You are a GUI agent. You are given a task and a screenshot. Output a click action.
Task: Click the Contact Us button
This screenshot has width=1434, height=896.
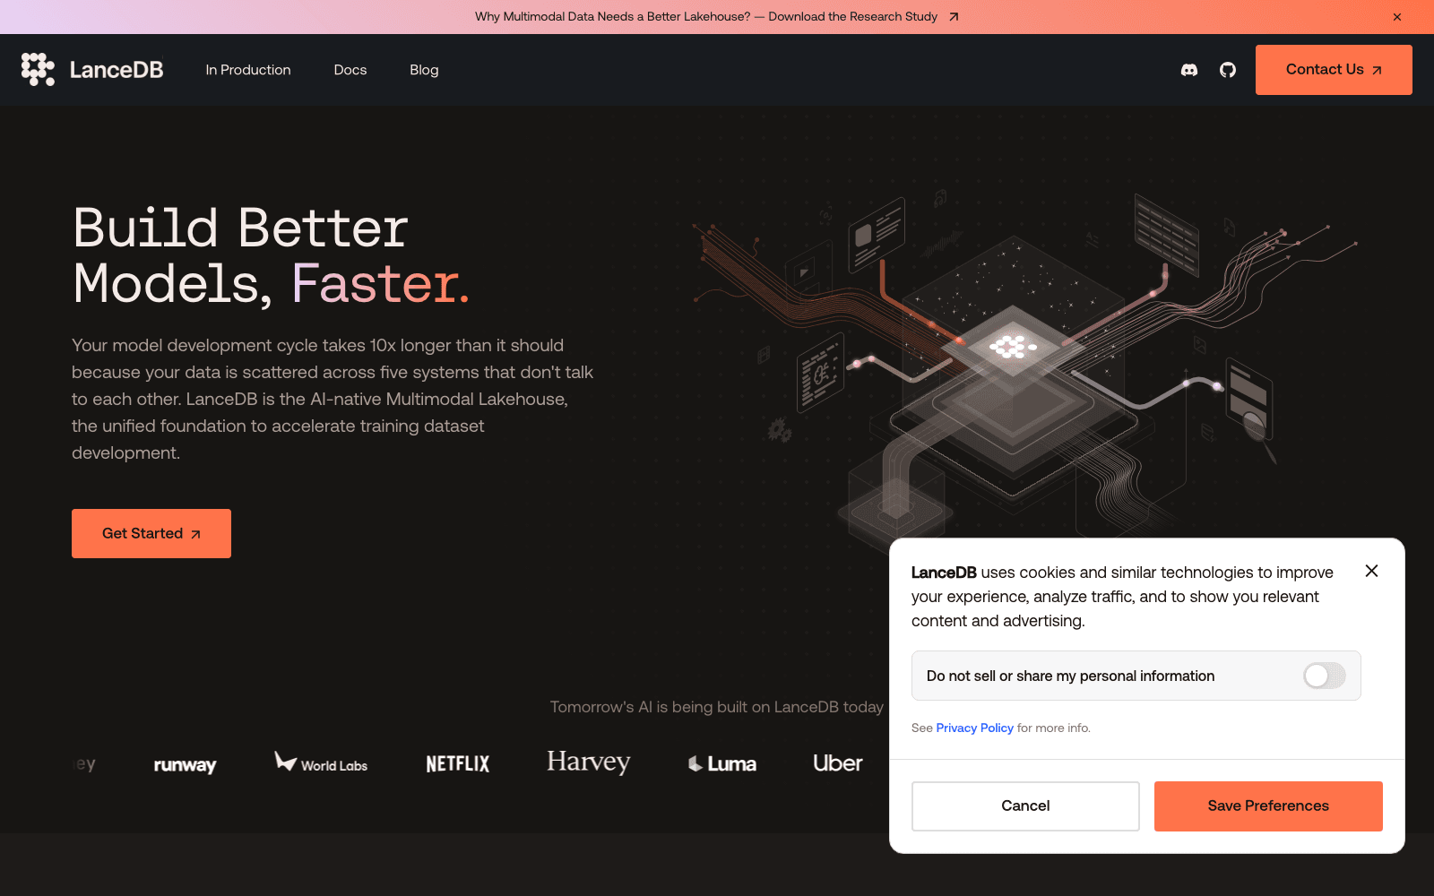click(1334, 70)
